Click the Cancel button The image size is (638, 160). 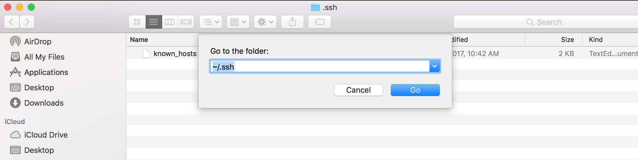[359, 90]
